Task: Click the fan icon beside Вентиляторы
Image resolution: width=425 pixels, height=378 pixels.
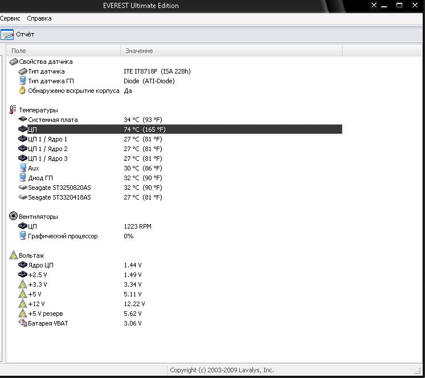Action: (x=14, y=217)
